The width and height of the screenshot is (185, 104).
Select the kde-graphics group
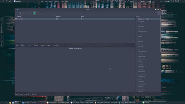click(x=141, y=69)
